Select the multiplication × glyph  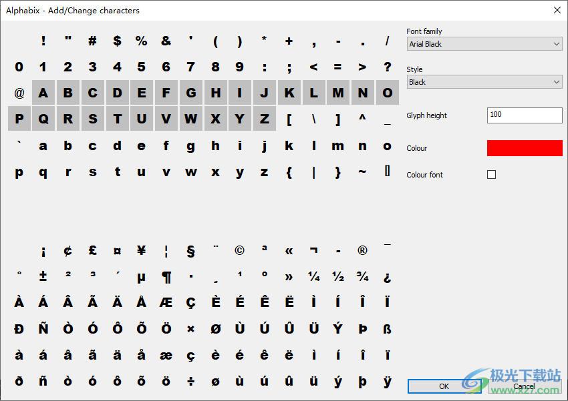point(191,329)
